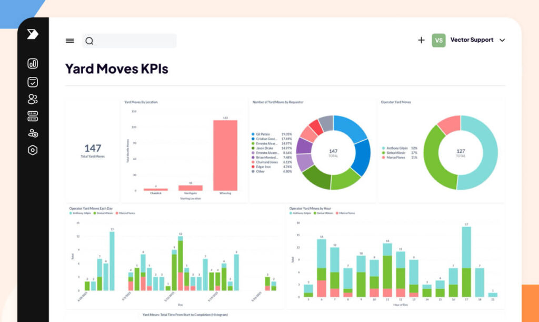Screen dimensions: 539x322
Task: Click the Number of Yard Moves by Requestor title
Action: 278,102
